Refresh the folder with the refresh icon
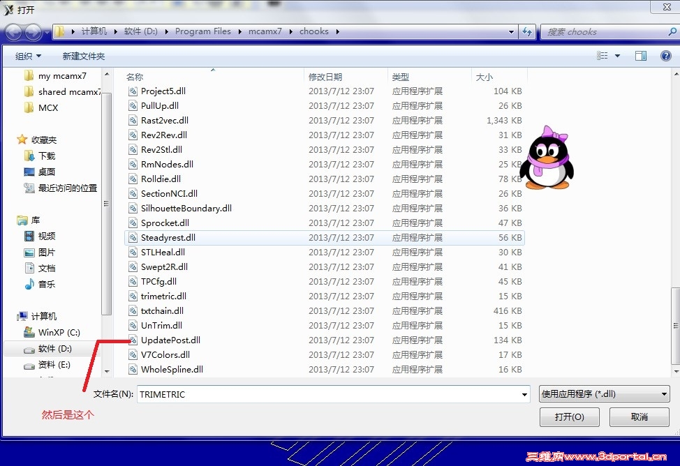The height and width of the screenshot is (466, 680). coord(527,31)
